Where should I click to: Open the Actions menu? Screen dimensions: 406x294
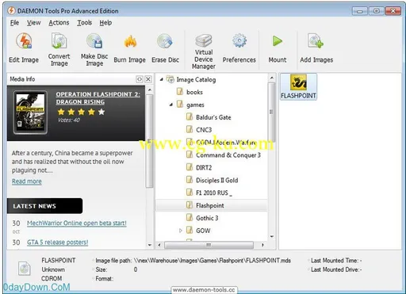[x=59, y=23]
